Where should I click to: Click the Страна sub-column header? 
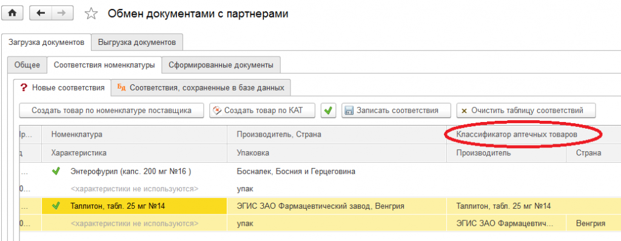593,152
